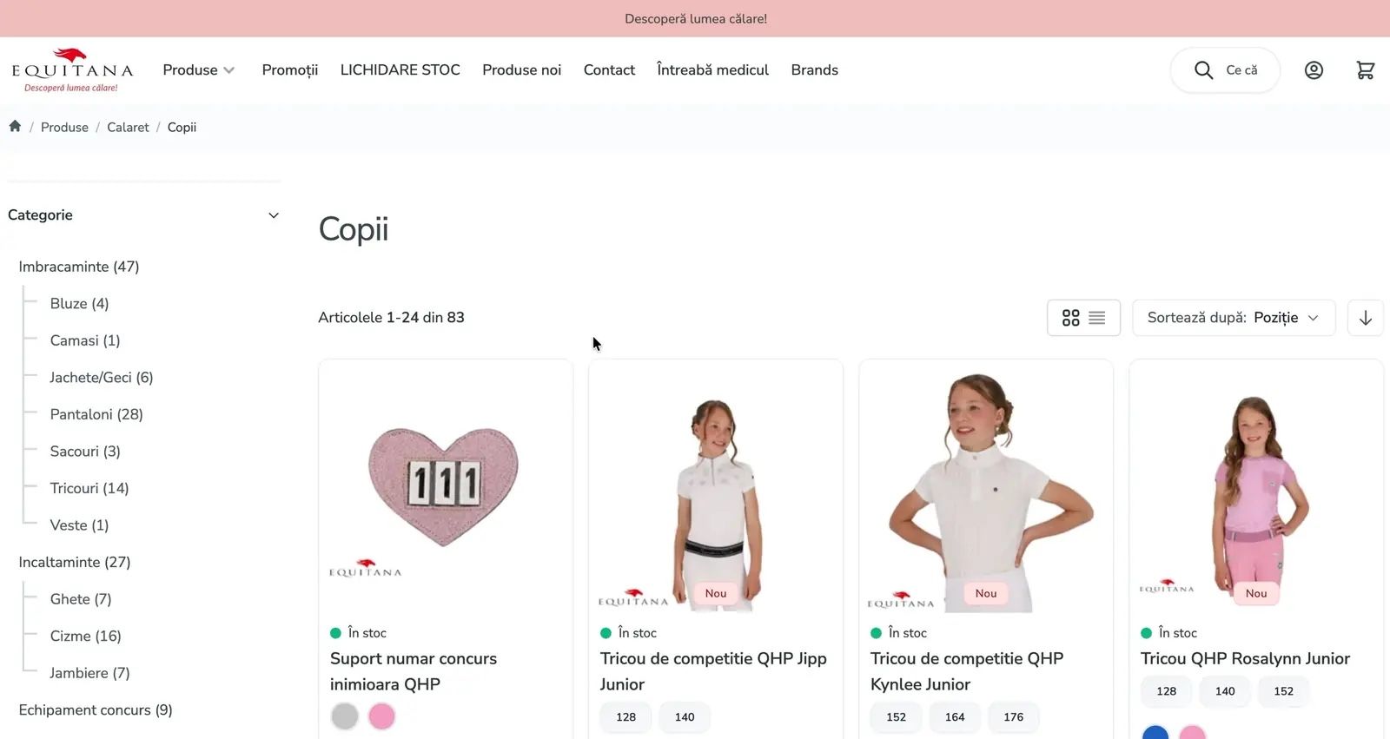
Task: Switch to list view layout
Action: pyautogui.click(x=1097, y=318)
